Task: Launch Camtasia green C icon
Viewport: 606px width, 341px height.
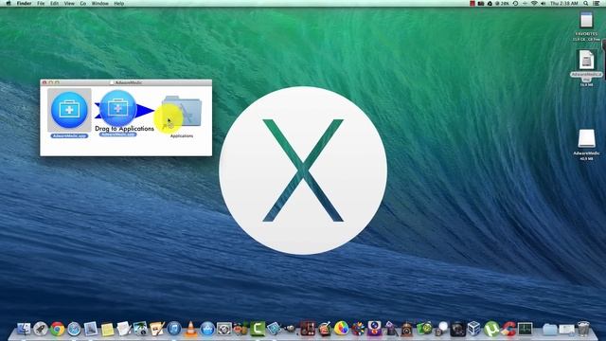Action: tap(257, 329)
